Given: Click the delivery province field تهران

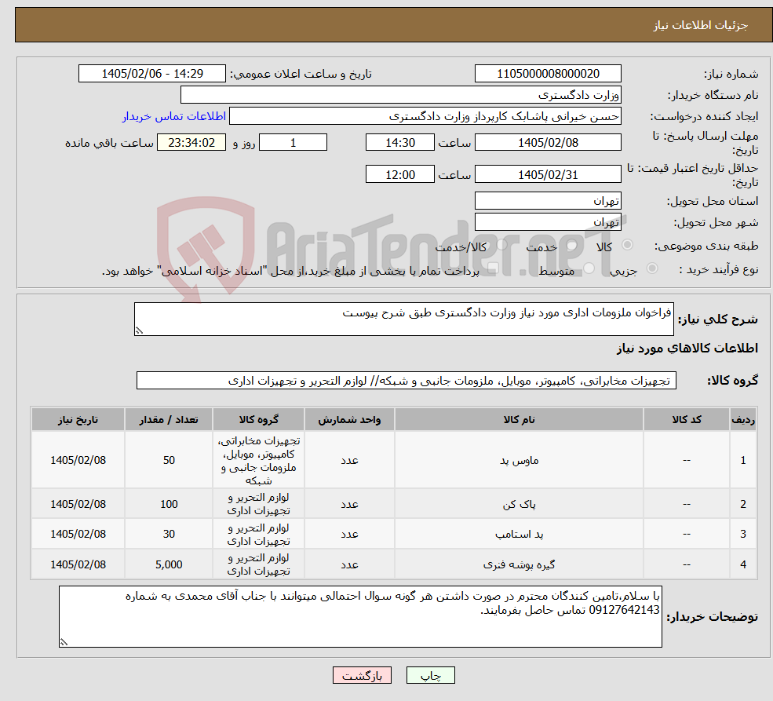Looking at the screenshot, I should pyautogui.click(x=548, y=201).
